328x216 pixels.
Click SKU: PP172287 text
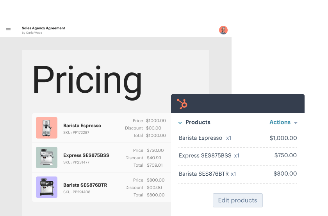click(x=76, y=133)
